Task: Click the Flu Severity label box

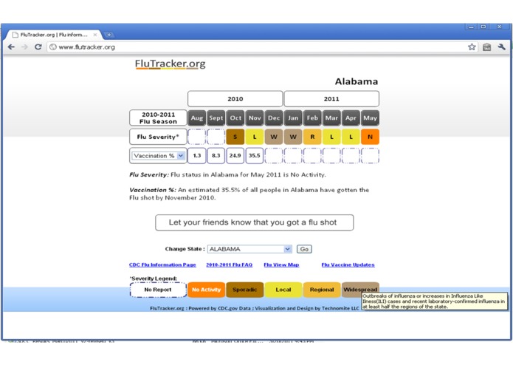Action: [158, 137]
